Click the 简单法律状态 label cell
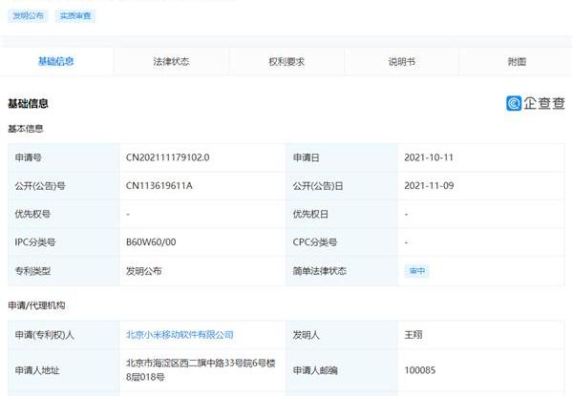Screen dimensions: 573x396 pos(342,271)
